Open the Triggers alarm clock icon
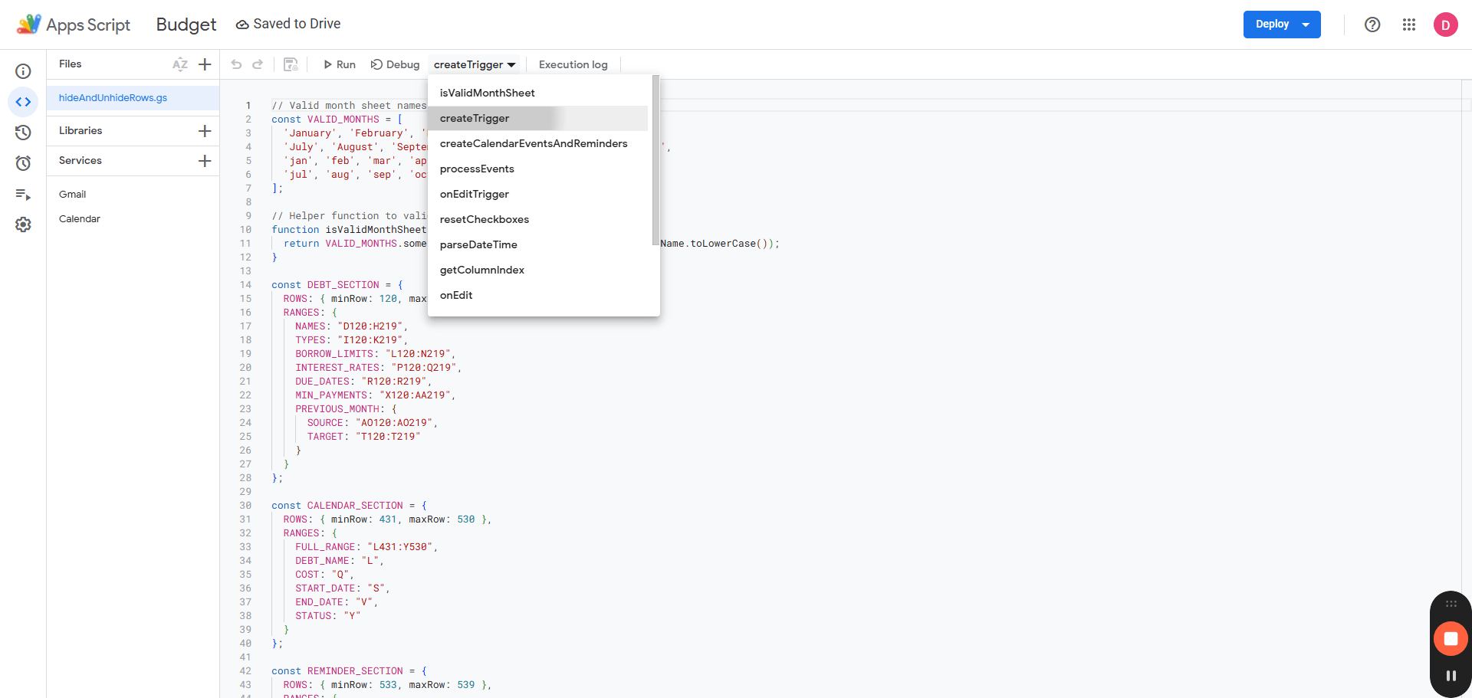Screen dimensions: 1472x698 23,163
